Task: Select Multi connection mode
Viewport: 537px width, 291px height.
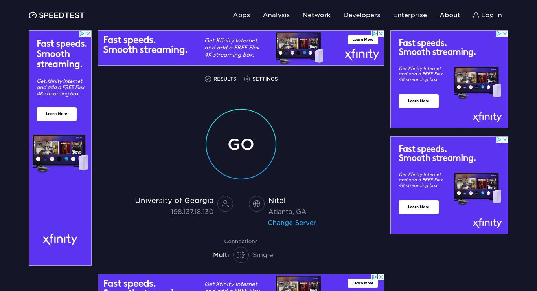Action: point(221,255)
